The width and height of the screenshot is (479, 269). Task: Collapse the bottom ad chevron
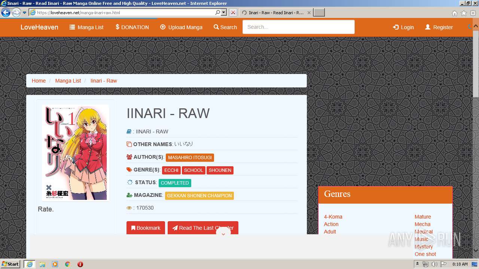tap(223, 234)
